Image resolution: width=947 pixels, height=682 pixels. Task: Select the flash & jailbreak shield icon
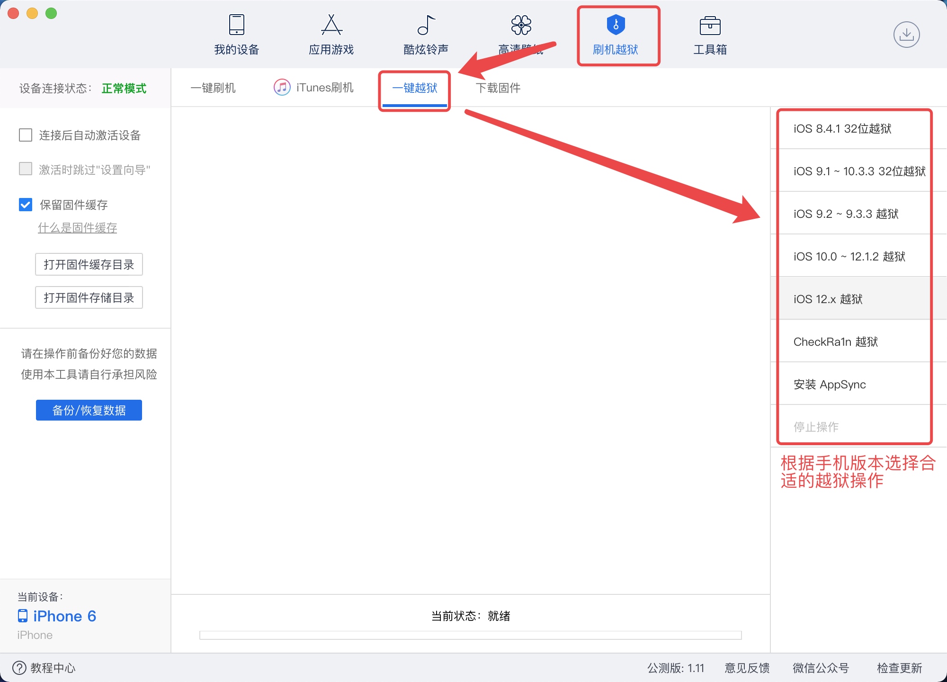point(616,25)
